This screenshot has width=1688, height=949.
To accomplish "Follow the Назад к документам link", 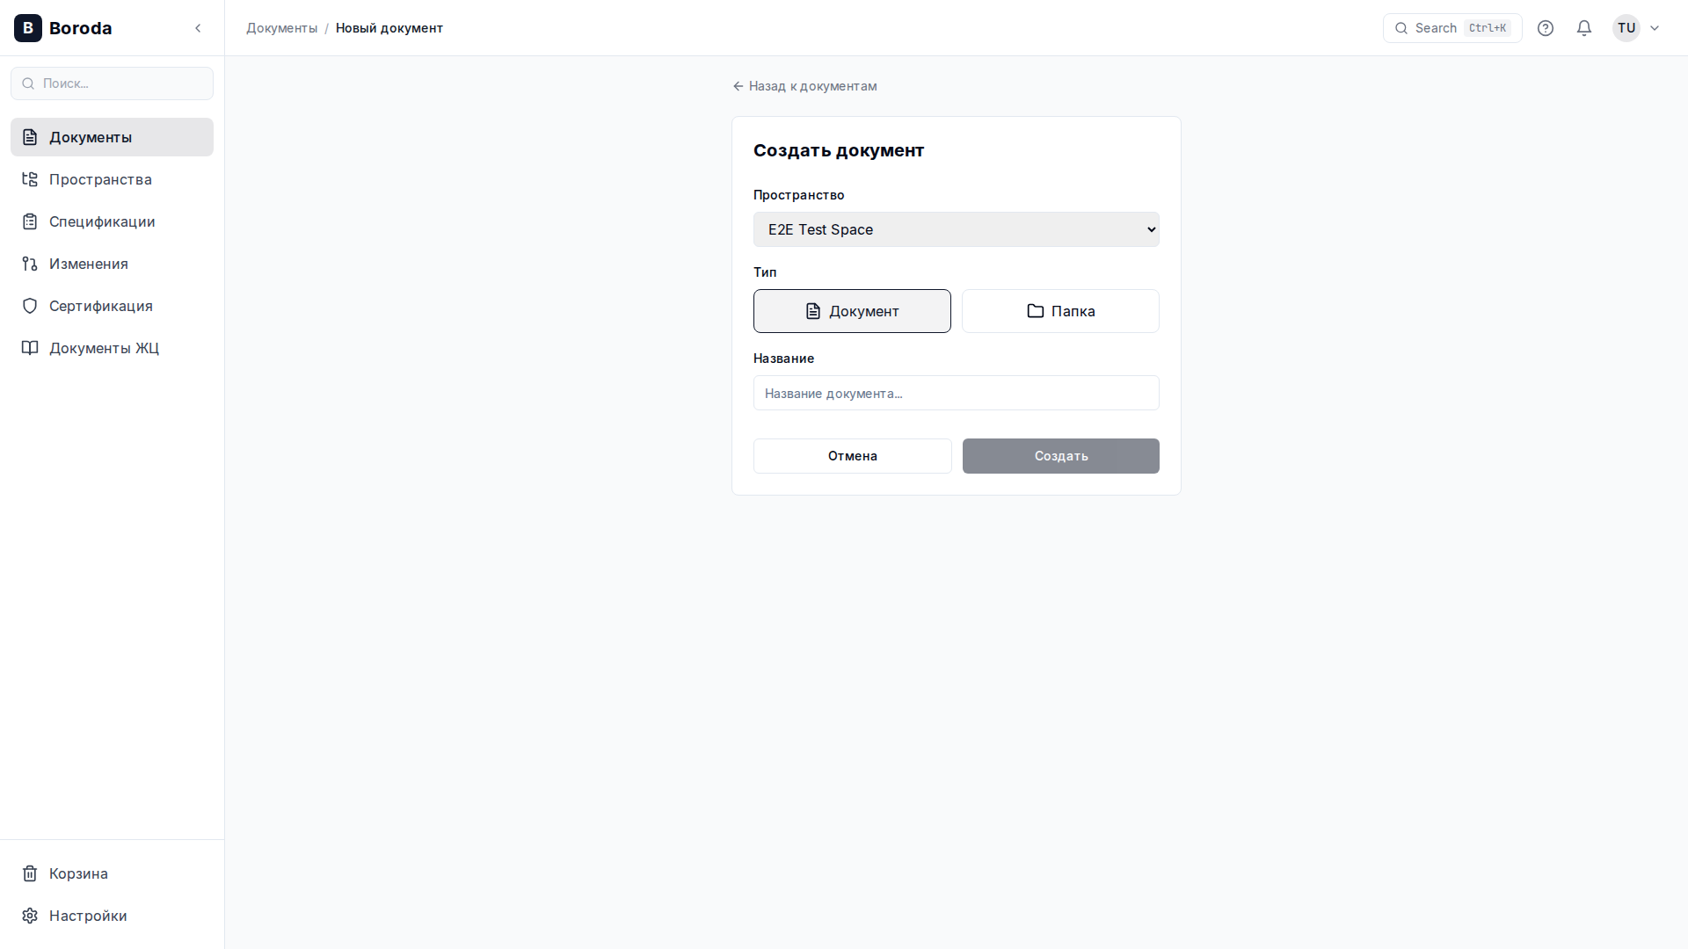I will 804,86.
